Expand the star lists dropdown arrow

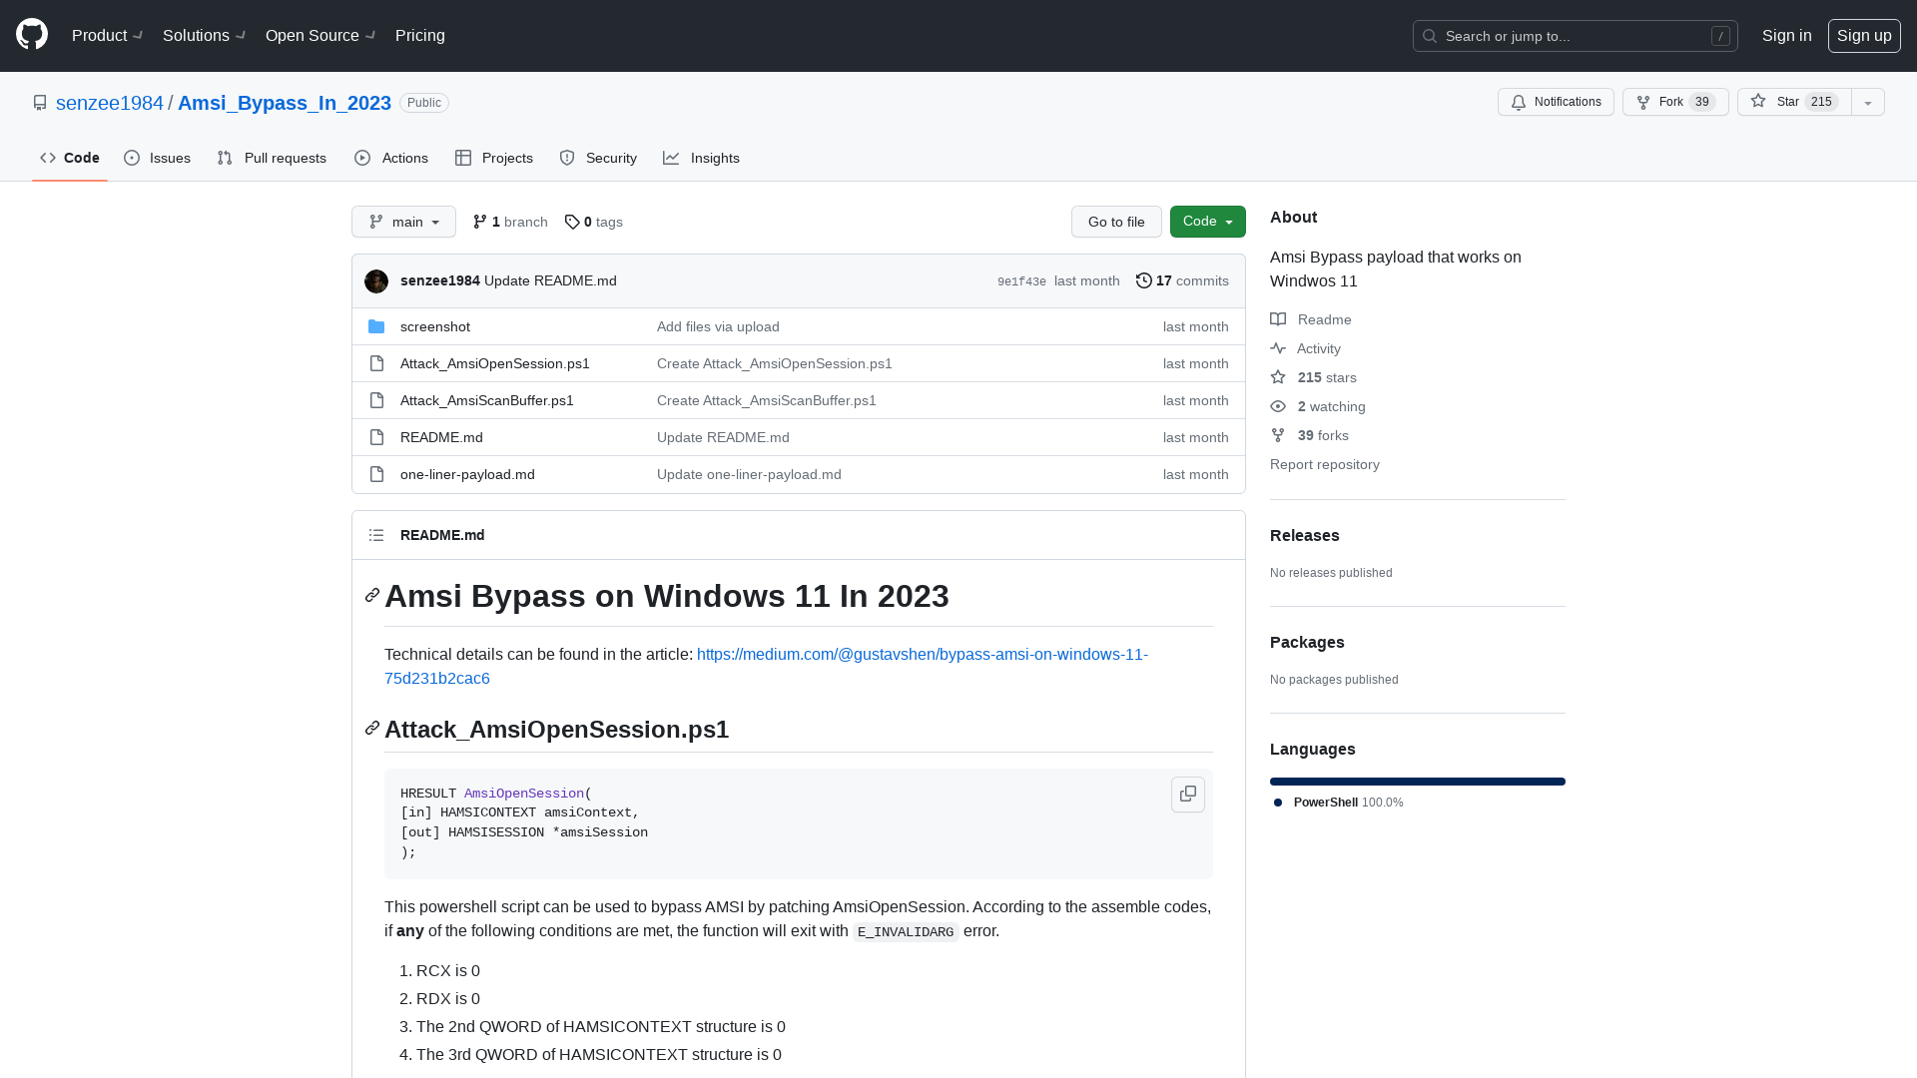pyautogui.click(x=1868, y=102)
